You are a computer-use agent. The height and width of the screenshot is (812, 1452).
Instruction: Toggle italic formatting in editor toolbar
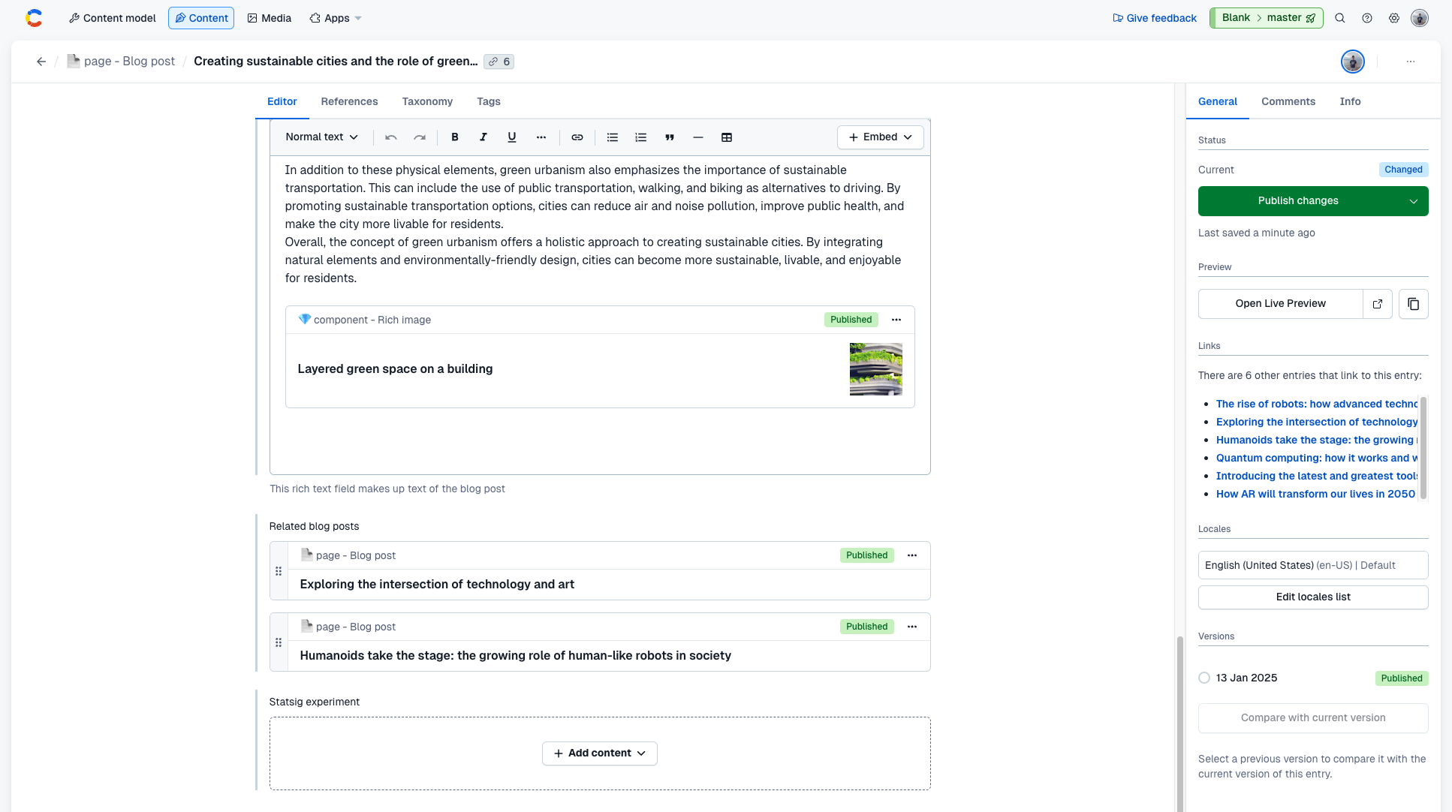point(483,137)
